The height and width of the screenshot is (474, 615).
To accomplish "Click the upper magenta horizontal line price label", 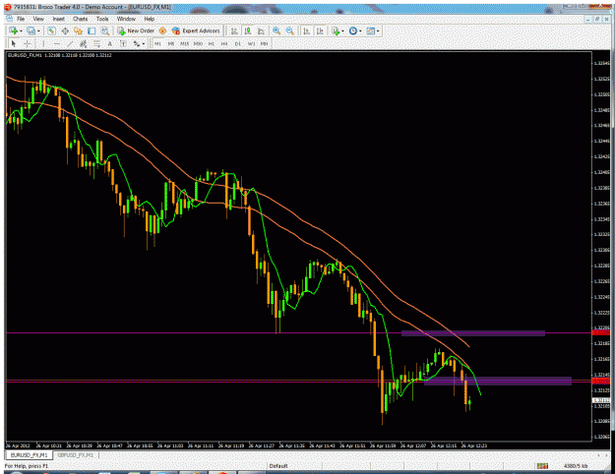I will point(601,332).
